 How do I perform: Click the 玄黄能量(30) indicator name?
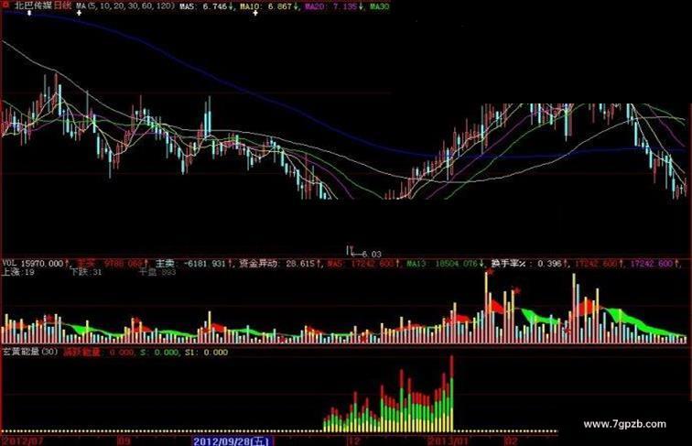coord(30,352)
